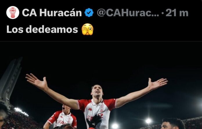This screenshot has height=129, width=202.
Task: Open the @CAHurac... handle link
Action: 128,12
